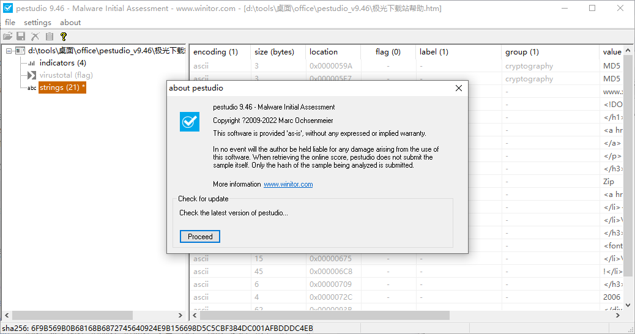Click the open file toolbar icon

[x=7, y=37]
